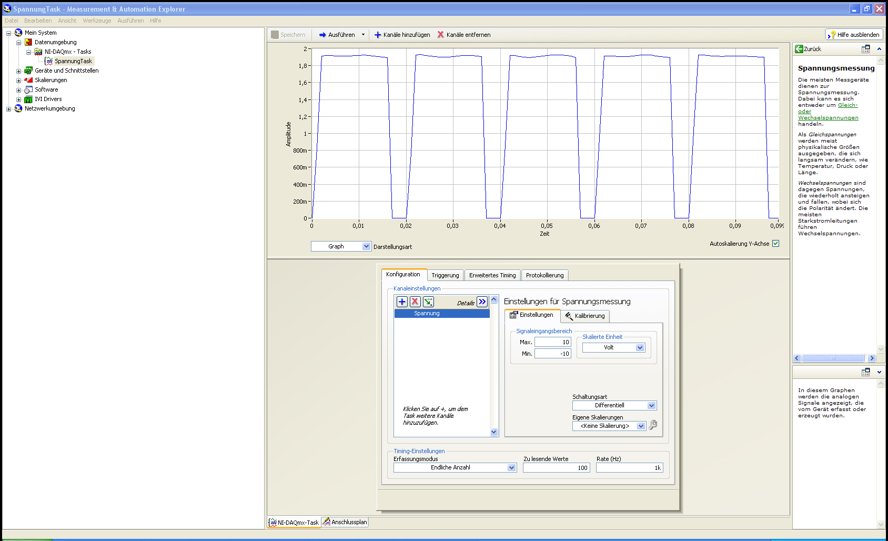
Task: Toggle Autoskalierung Y-Achse checkbox
Action: (x=775, y=244)
